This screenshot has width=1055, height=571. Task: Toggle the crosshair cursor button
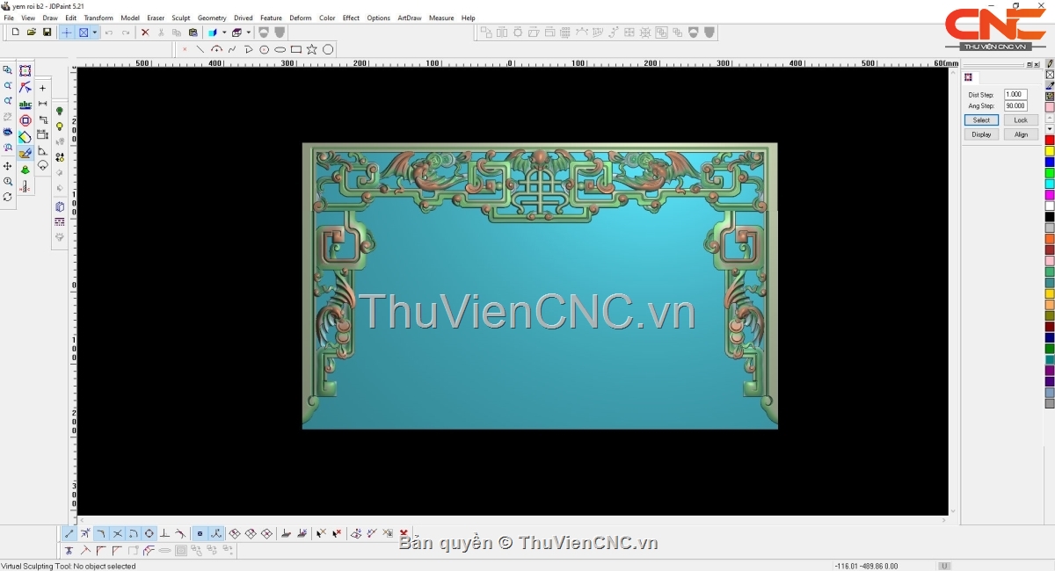(67, 33)
